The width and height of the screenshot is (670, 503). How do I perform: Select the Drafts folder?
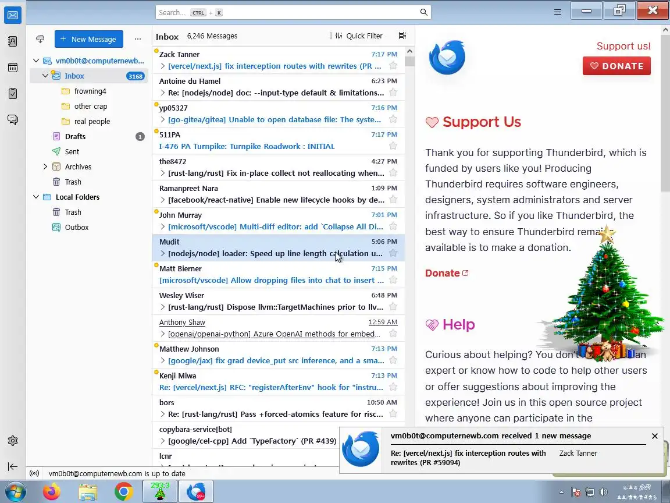[x=89, y=136]
